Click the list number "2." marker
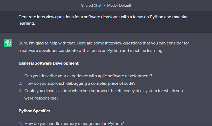 20,83
